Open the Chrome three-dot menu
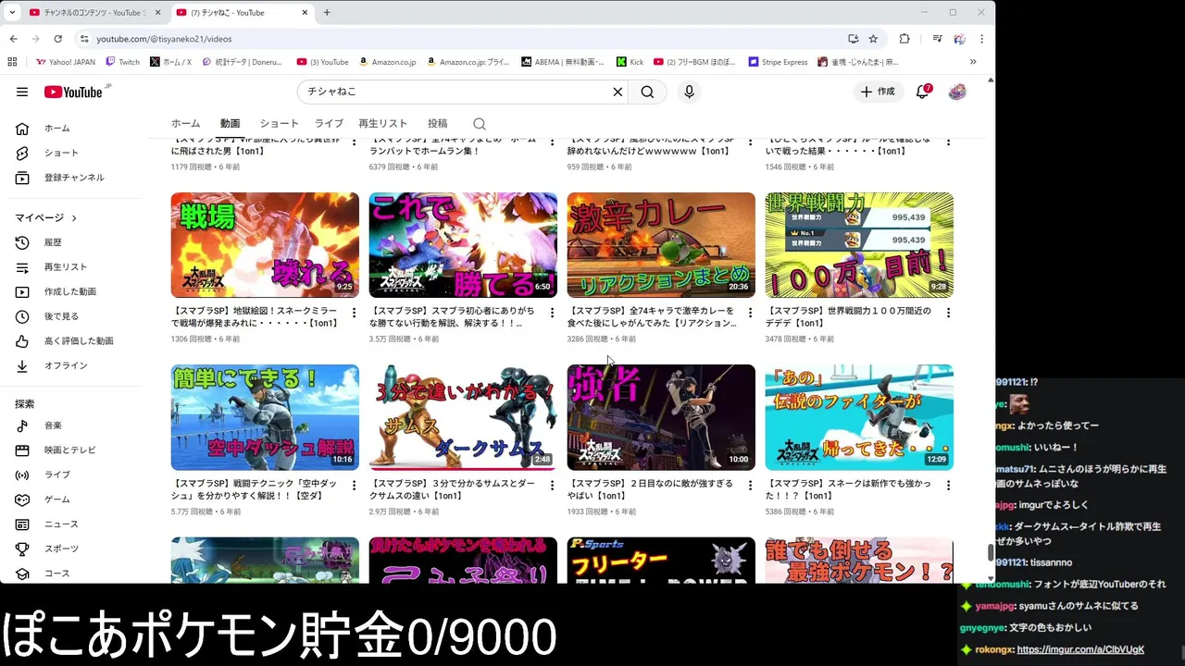The image size is (1185, 666). tap(981, 39)
